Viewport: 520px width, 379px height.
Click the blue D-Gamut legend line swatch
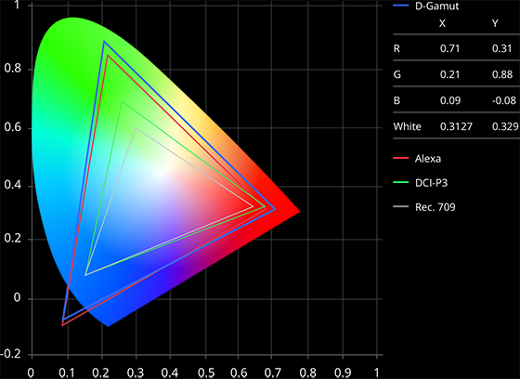tap(400, 6)
